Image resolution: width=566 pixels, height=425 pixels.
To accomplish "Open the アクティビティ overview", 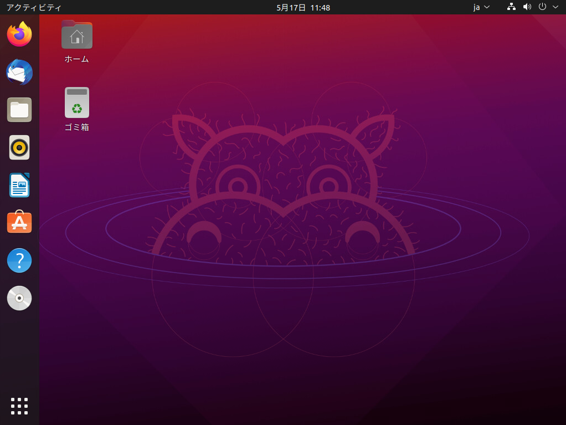I will 34,7.
